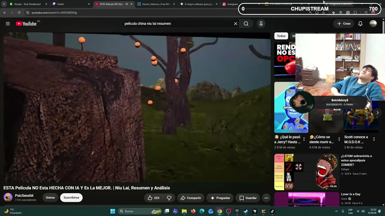Open the weather widget showing 7°C

[13, 211]
